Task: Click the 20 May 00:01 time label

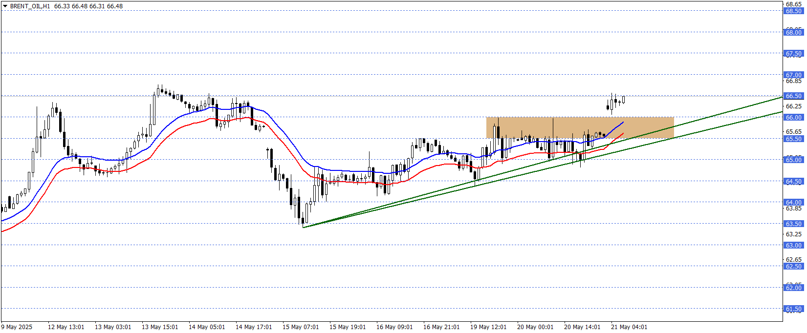Action: click(x=535, y=327)
